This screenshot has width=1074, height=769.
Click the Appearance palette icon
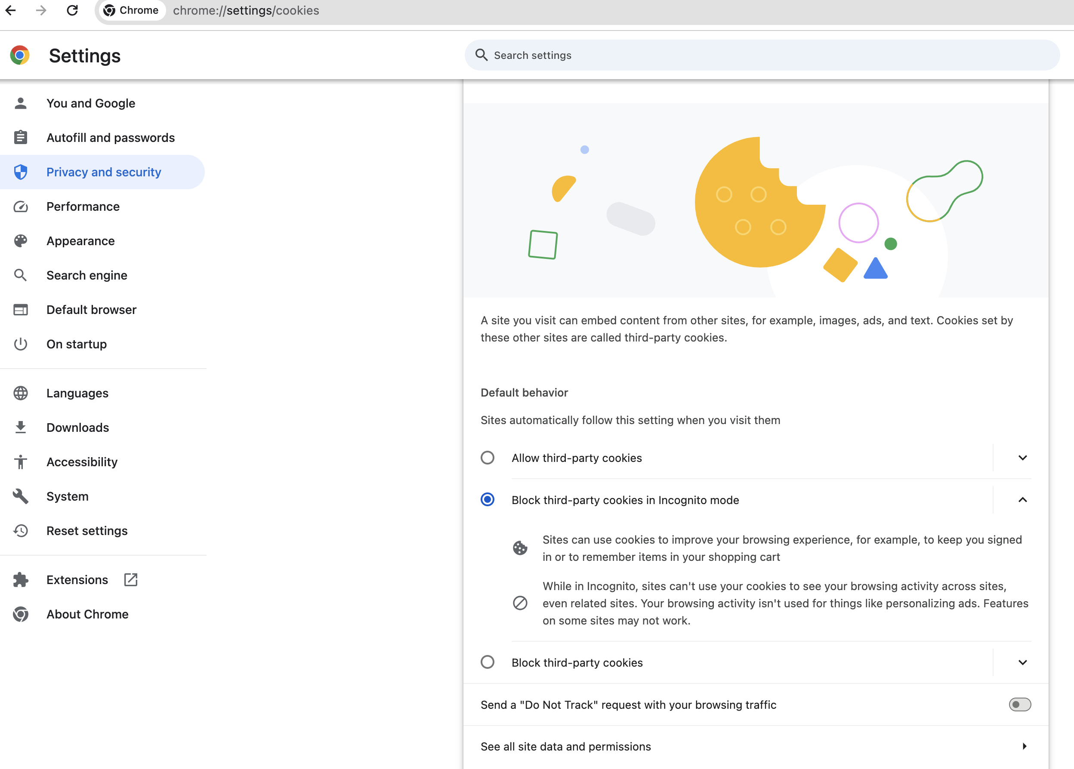(20, 241)
